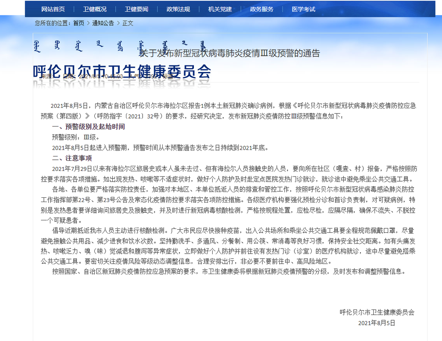This screenshot has width=442, height=341.
Task: Click the vertical scrollbar on the right edge
Action: (x=440, y=170)
